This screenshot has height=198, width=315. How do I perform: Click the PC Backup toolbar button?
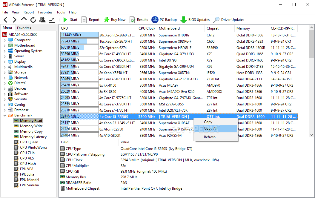click(x=164, y=20)
